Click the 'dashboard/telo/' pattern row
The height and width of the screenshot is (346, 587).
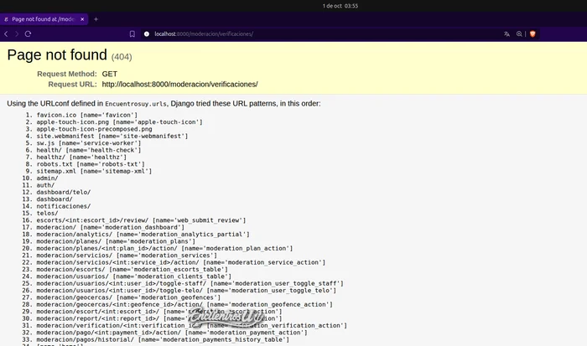pyautogui.click(x=64, y=192)
